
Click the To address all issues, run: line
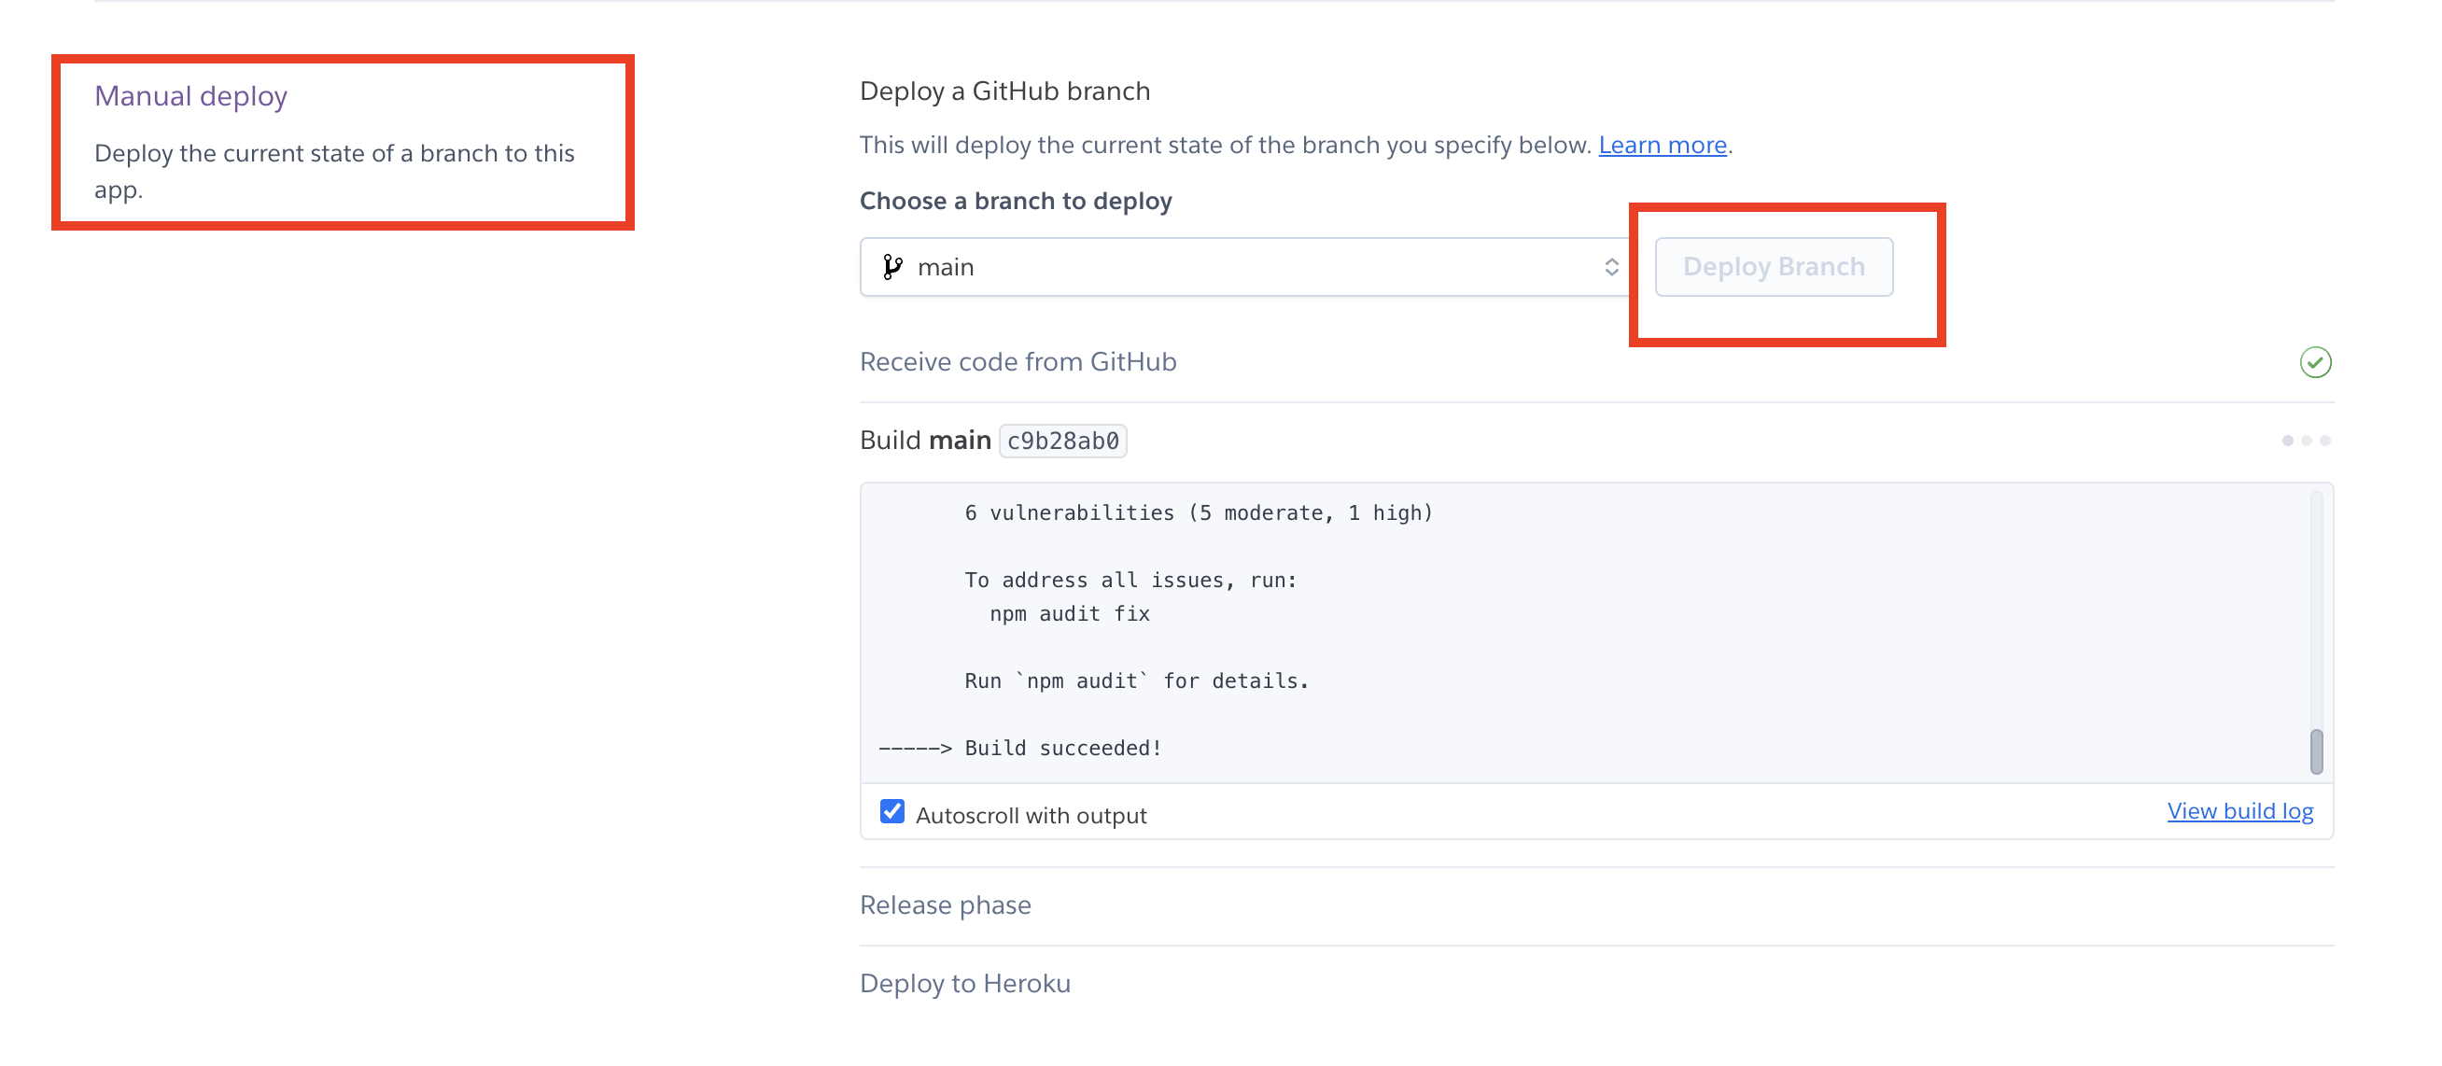[x=1131, y=580]
